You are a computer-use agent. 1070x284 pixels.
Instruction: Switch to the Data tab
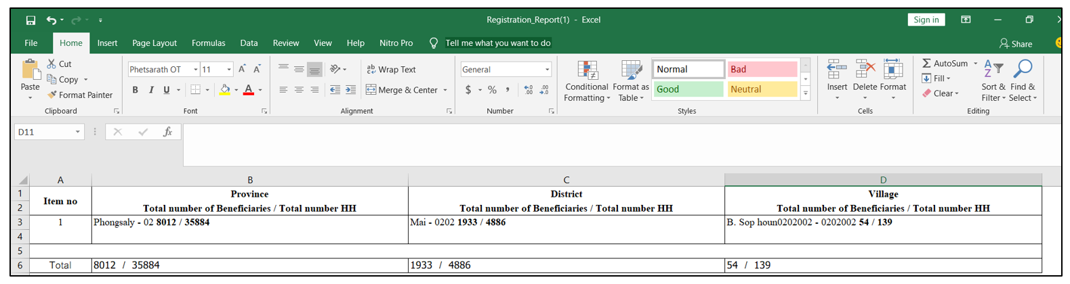(249, 43)
